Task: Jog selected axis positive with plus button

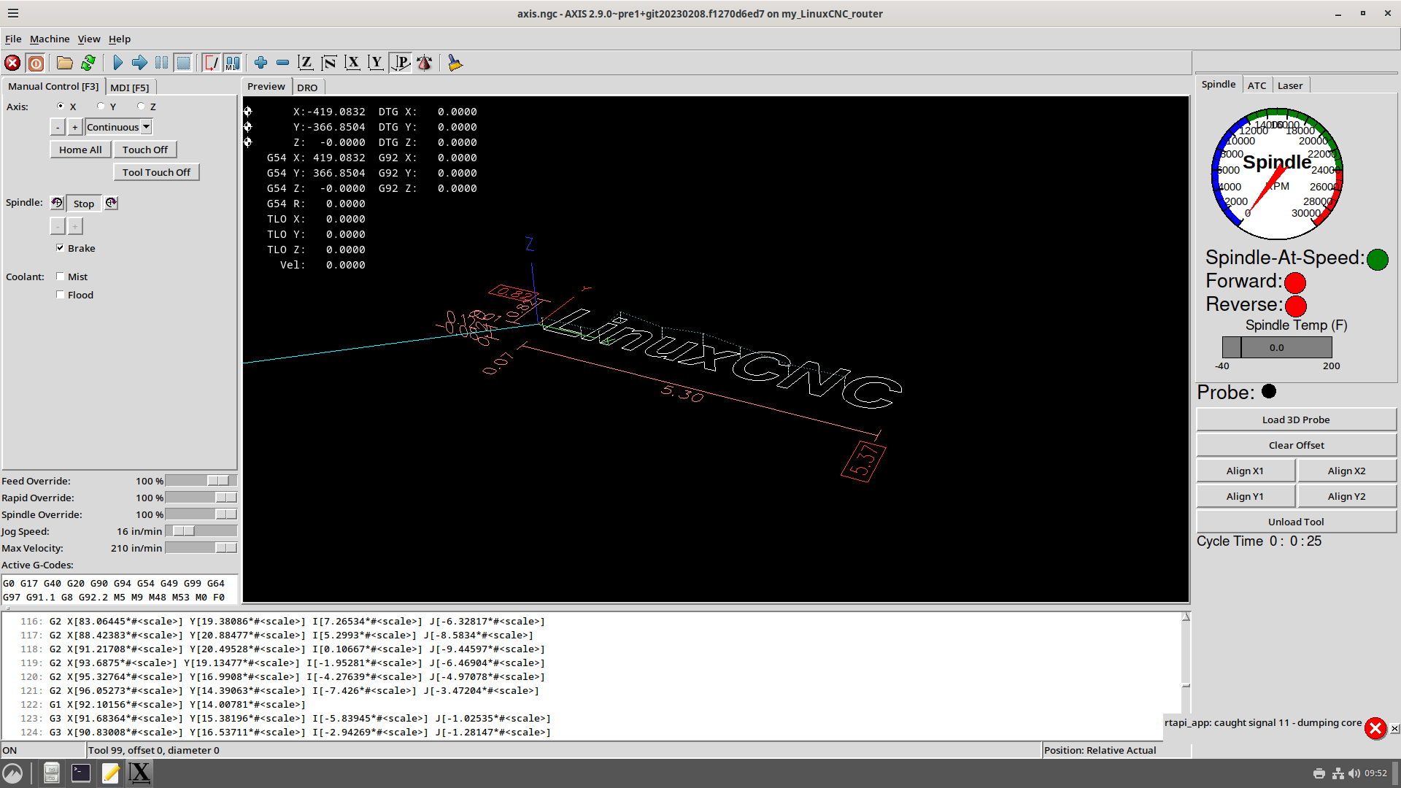Action: point(74,127)
